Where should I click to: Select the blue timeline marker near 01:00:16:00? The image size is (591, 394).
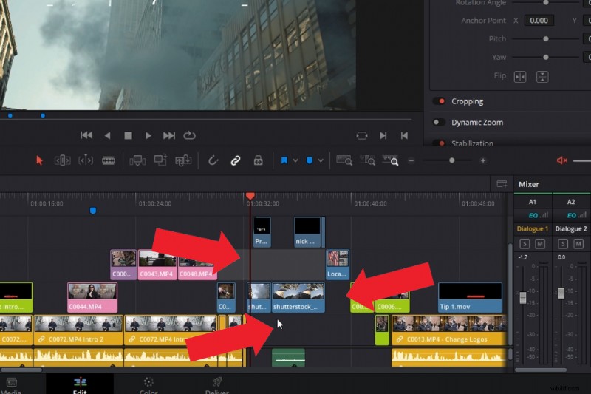[x=93, y=211]
